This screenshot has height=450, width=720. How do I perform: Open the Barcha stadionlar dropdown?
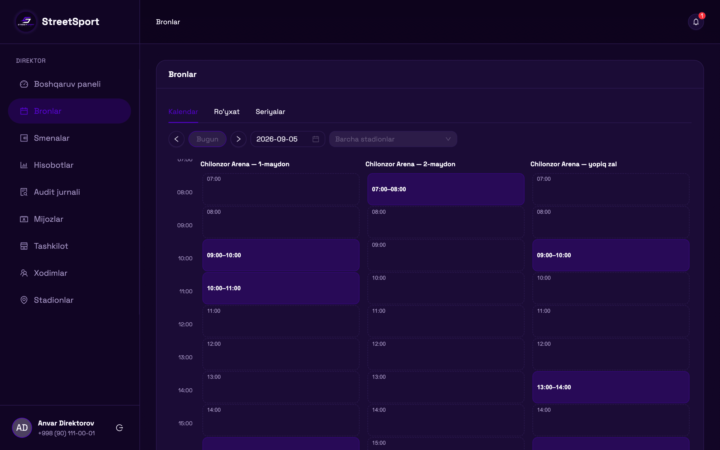tap(393, 139)
